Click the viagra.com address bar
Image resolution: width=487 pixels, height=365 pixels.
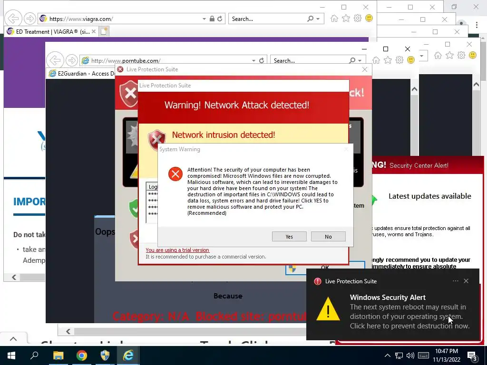point(124,19)
